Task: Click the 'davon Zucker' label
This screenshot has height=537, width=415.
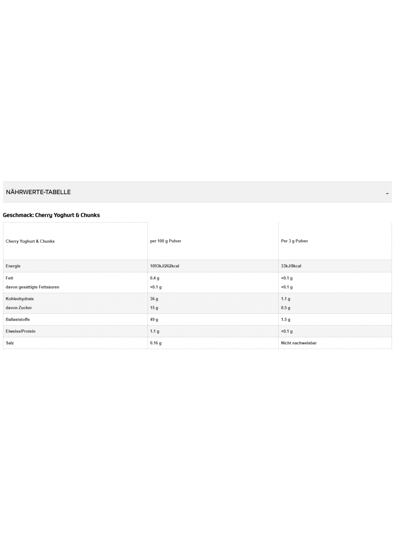Action: click(19, 308)
